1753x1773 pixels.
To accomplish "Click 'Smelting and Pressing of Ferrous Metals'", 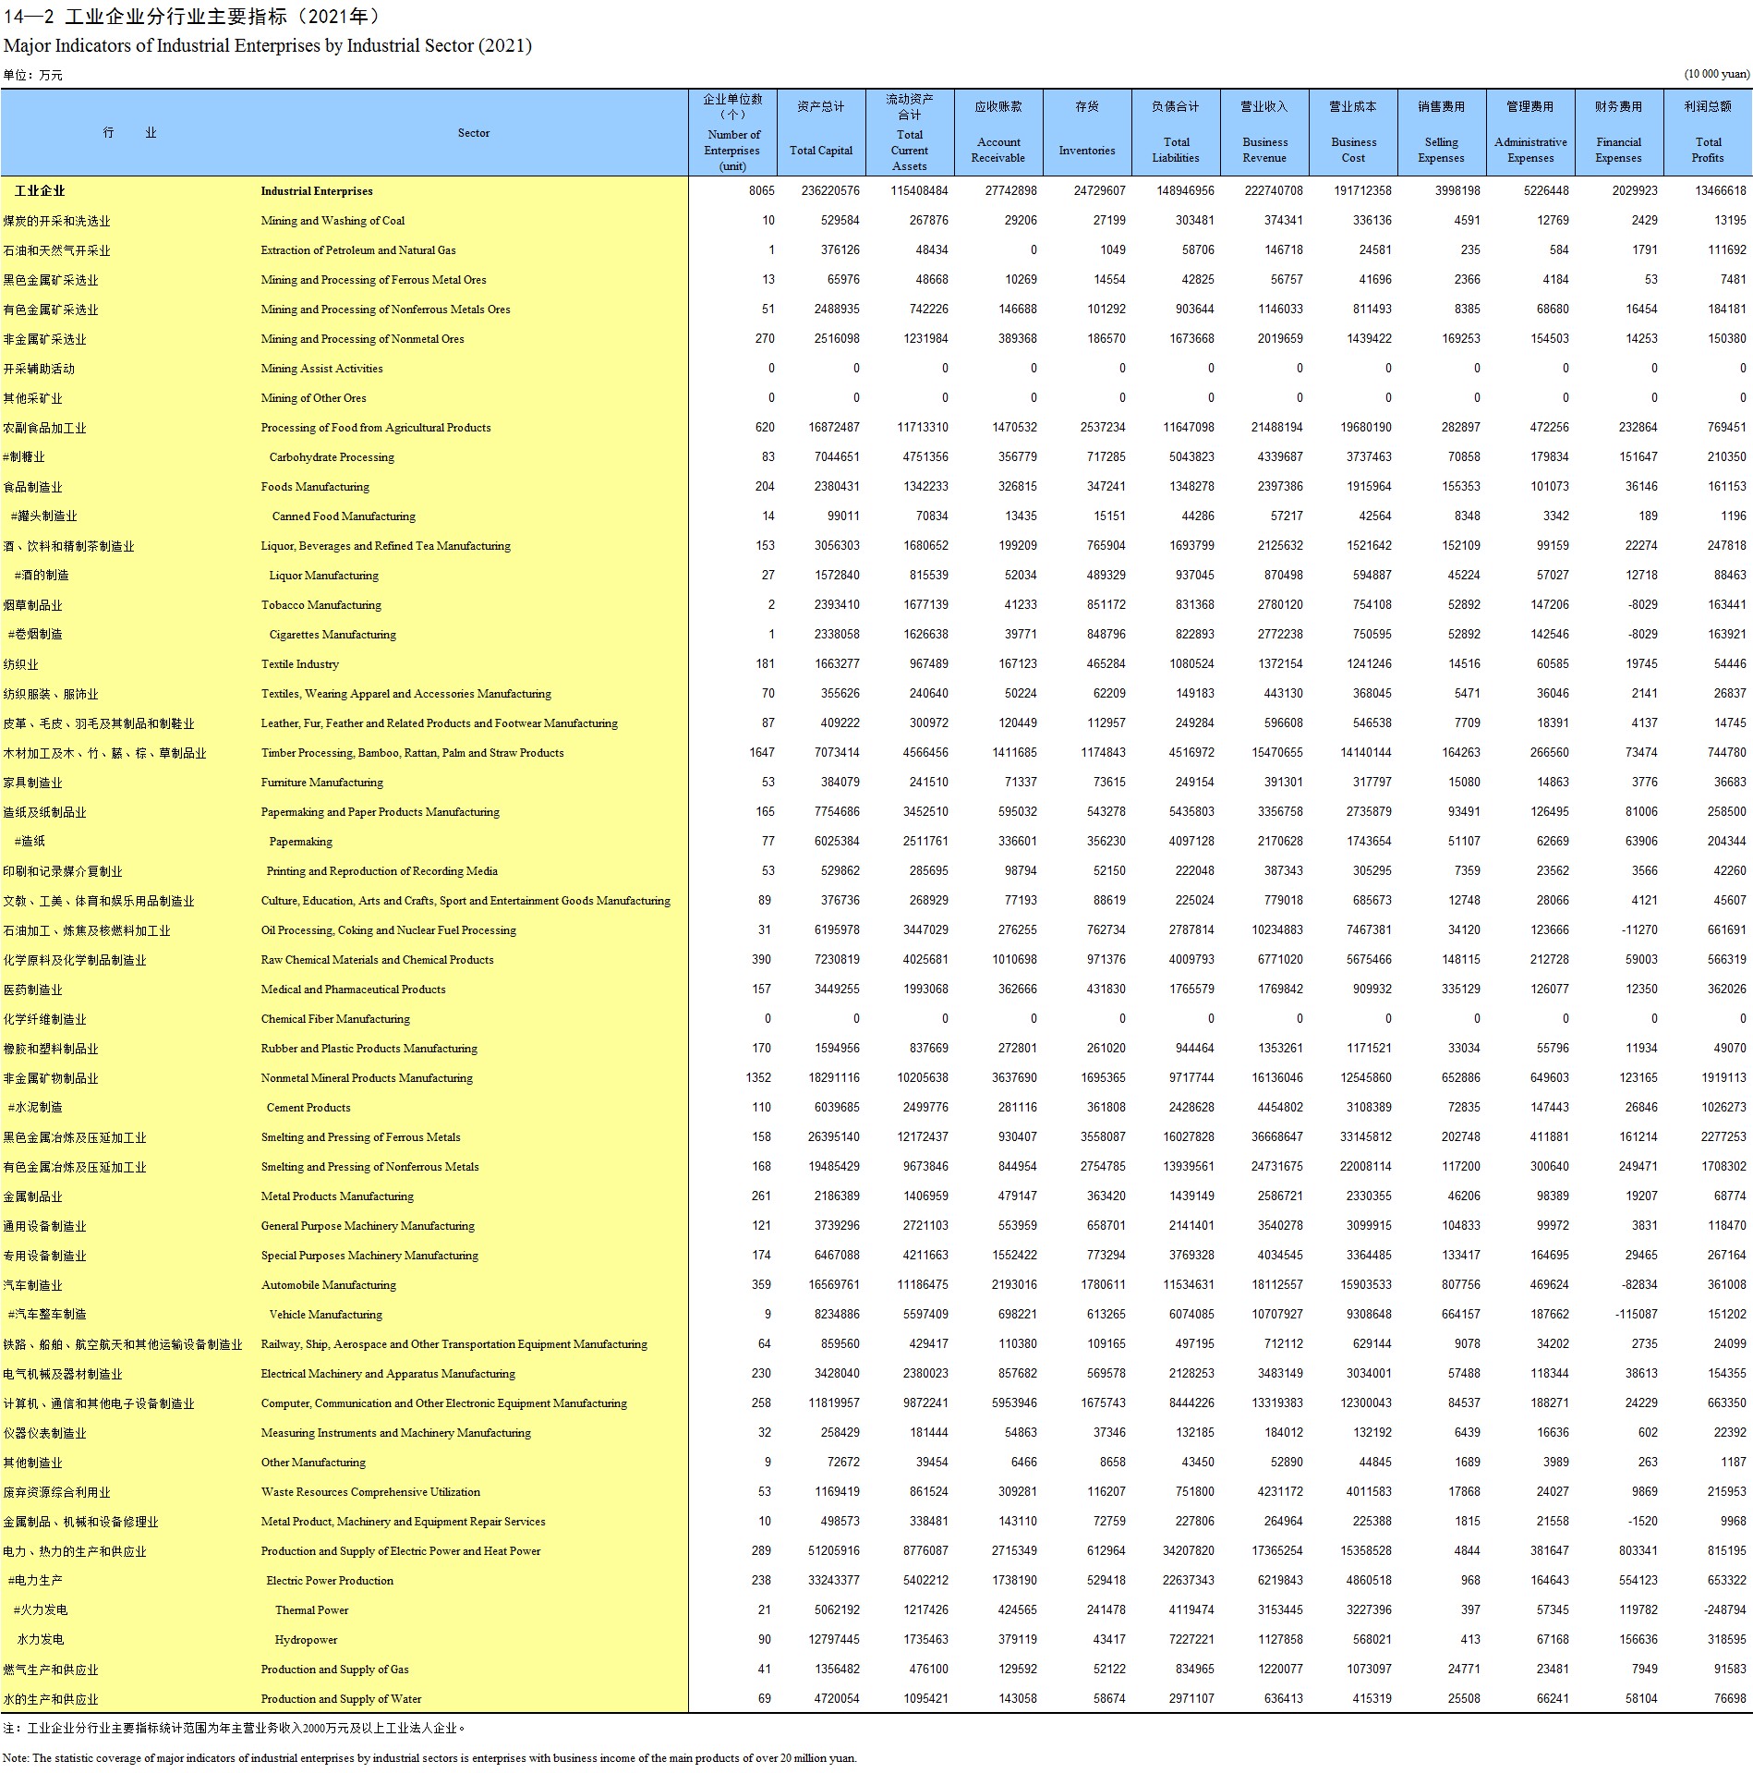I will point(360,1137).
